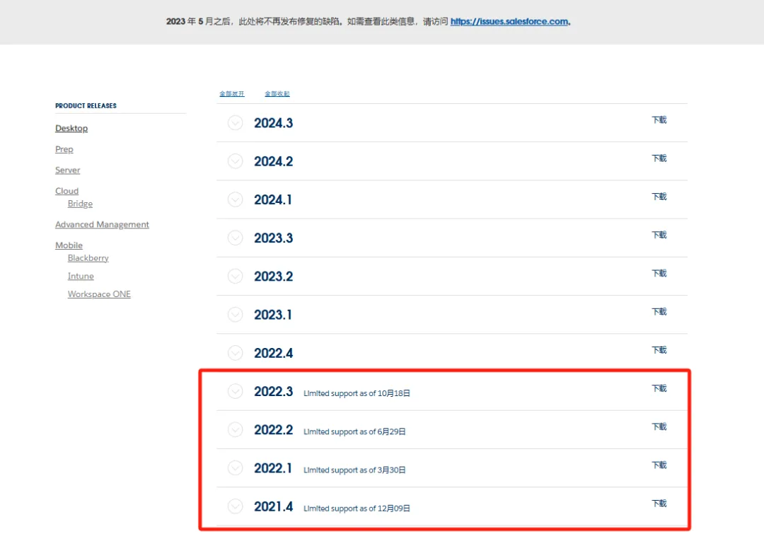The image size is (764, 546).
Task: Click the circle arrow next to 2022.4
Action: tap(235, 352)
